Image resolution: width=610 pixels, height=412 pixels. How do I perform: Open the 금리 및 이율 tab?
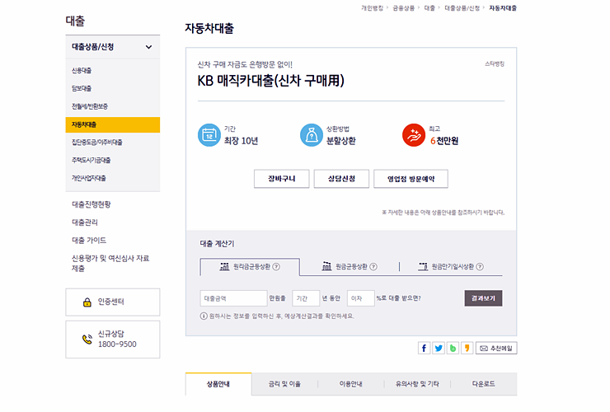point(284,384)
